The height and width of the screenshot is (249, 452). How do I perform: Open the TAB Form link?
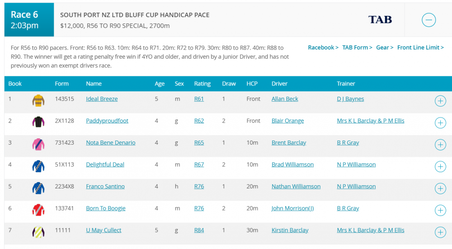(357, 47)
